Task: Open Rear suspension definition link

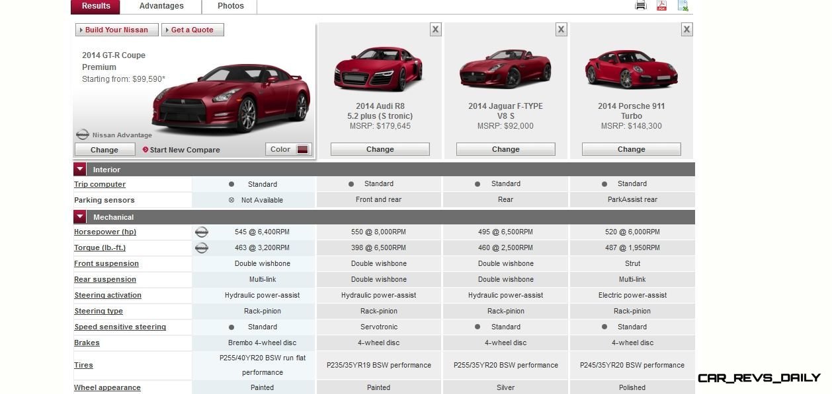Action: (x=105, y=279)
